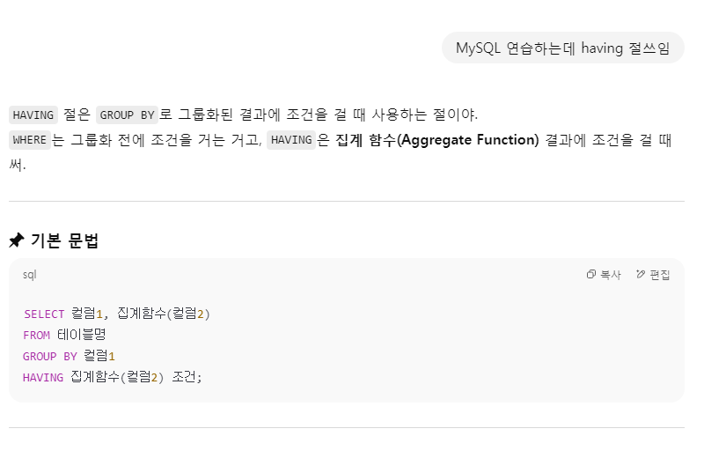Click the 테이블명 text in the code
This screenshot has height=451, width=704.
(x=81, y=335)
